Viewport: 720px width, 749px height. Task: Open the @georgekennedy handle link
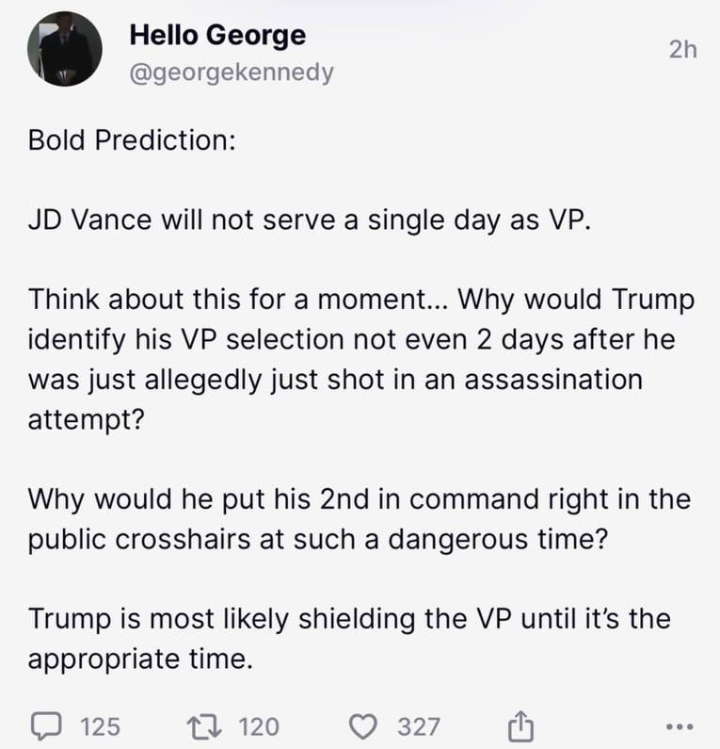[231, 72]
